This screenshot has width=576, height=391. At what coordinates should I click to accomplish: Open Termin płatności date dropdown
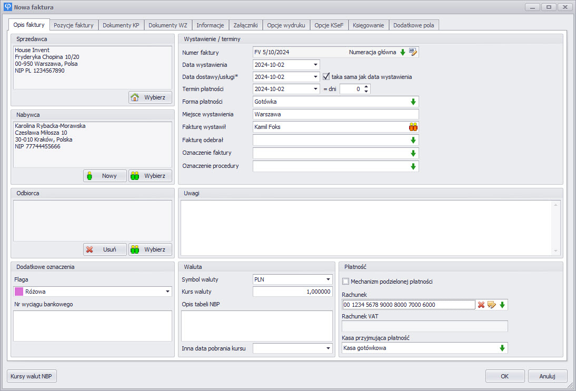(315, 89)
